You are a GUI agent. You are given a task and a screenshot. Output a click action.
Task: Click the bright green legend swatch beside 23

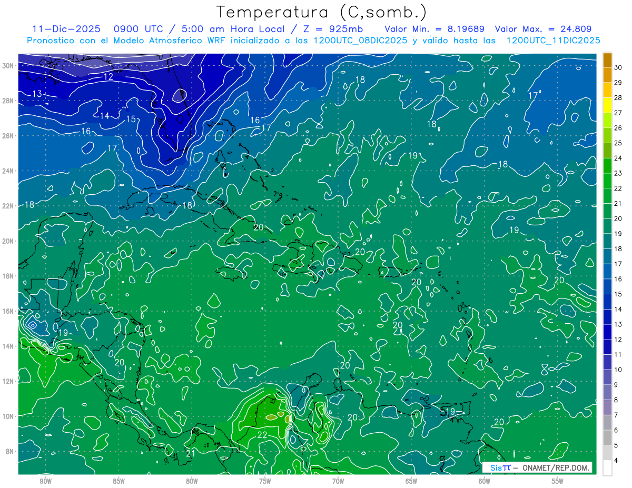pyautogui.click(x=607, y=166)
